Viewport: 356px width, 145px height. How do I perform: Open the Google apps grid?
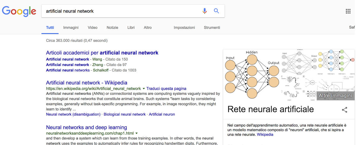click(348, 11)
